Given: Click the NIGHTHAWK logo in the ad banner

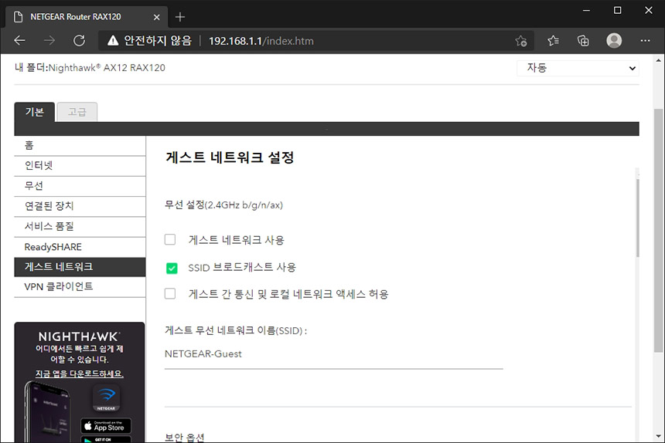Looking at the screenshot, I should tap(80, 336).
